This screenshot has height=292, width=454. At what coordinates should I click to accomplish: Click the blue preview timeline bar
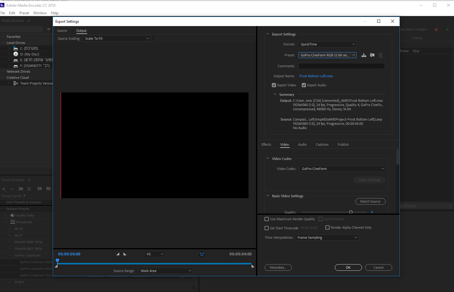[x=154, y=264]
